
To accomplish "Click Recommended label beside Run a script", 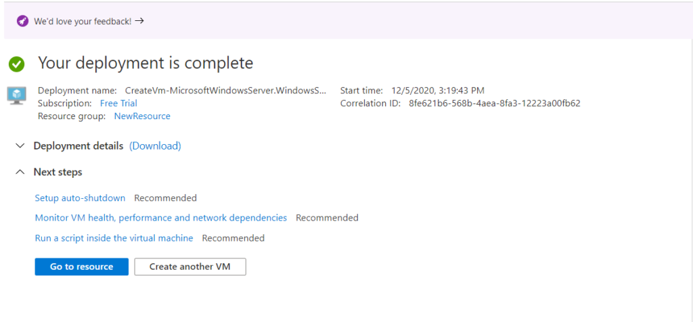I will 233,238.
